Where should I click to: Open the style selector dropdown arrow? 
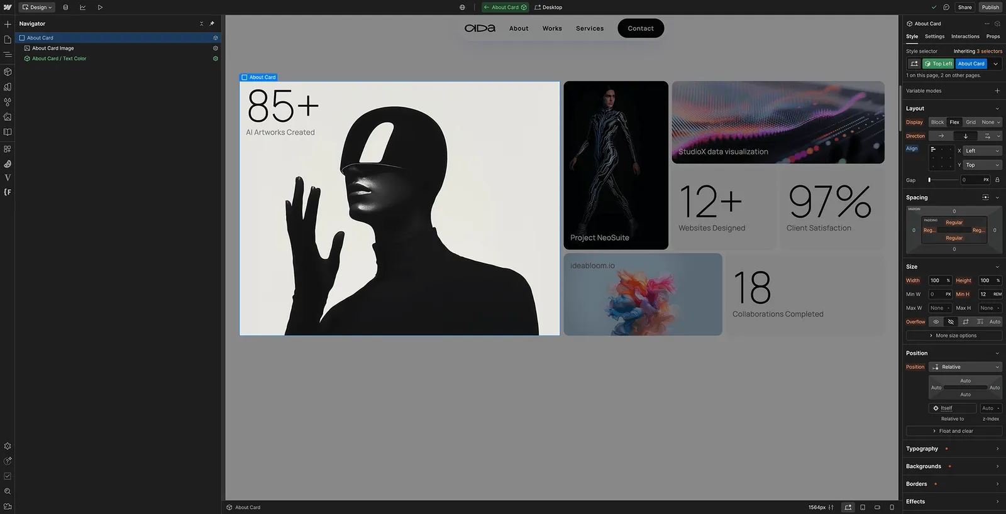(x=995, y=64)
